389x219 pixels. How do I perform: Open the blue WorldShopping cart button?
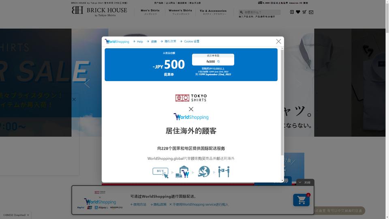[x=301, y=200]
